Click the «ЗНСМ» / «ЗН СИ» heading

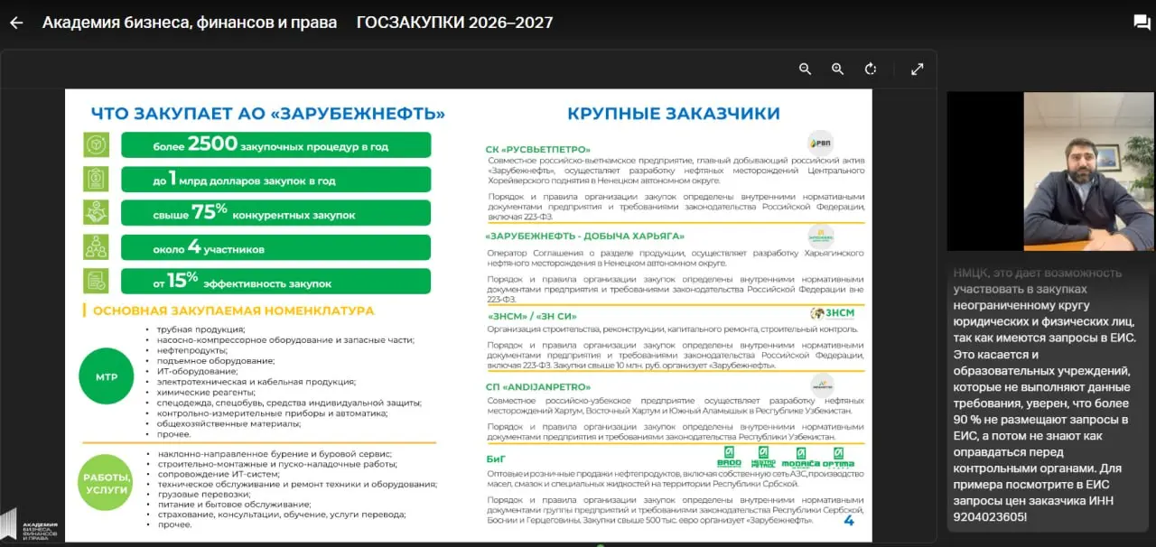[x=530, y=316]
